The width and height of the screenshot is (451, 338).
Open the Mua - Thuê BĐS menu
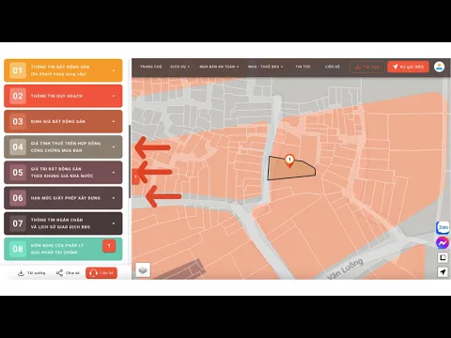click(x=265, y=67)
